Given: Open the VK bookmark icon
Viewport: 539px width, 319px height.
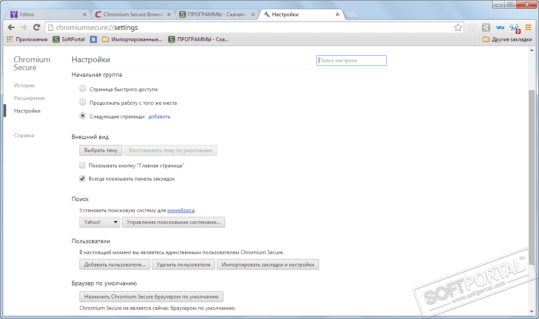Looking at the screenshot, I should coord(93,39).
